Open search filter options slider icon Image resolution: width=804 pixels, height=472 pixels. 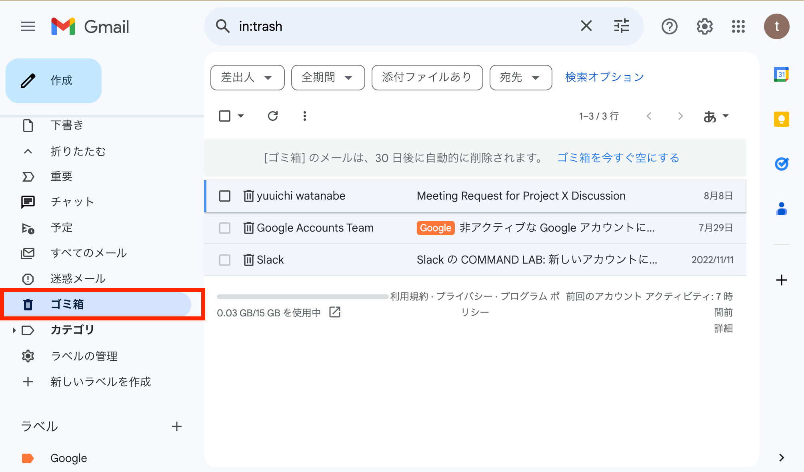tap(622, 26)
